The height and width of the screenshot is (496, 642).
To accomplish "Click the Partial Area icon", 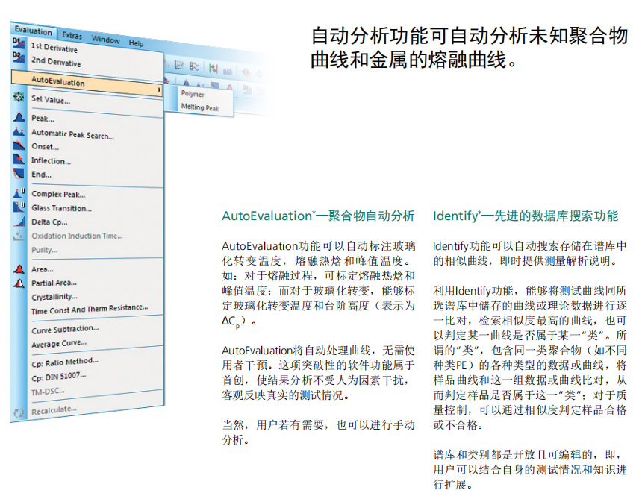I will tap(19, 283).
